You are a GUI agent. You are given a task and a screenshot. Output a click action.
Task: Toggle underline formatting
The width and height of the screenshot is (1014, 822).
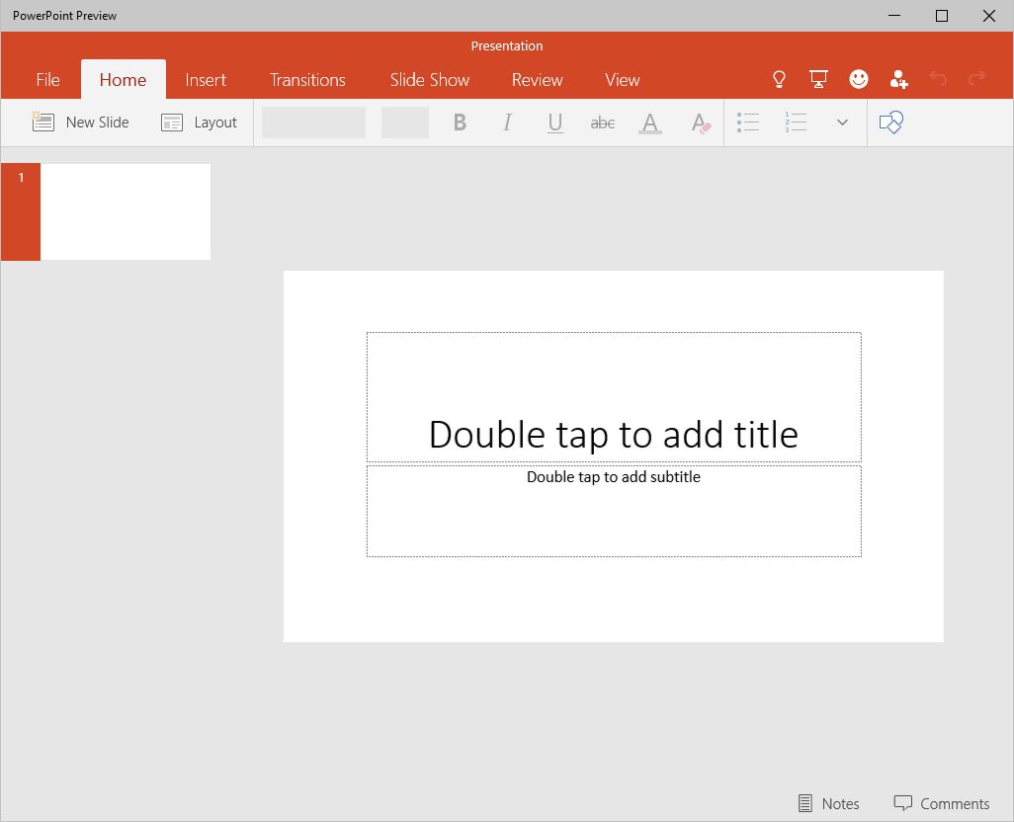click(554, 123)
